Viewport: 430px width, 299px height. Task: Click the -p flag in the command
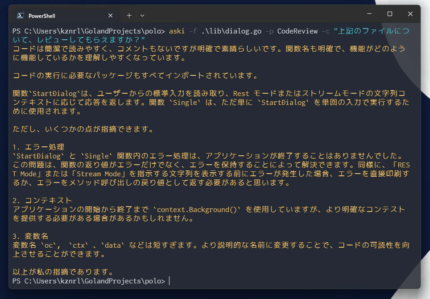click(269, 31)
